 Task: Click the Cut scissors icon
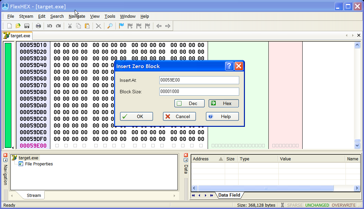click(70, 26)
